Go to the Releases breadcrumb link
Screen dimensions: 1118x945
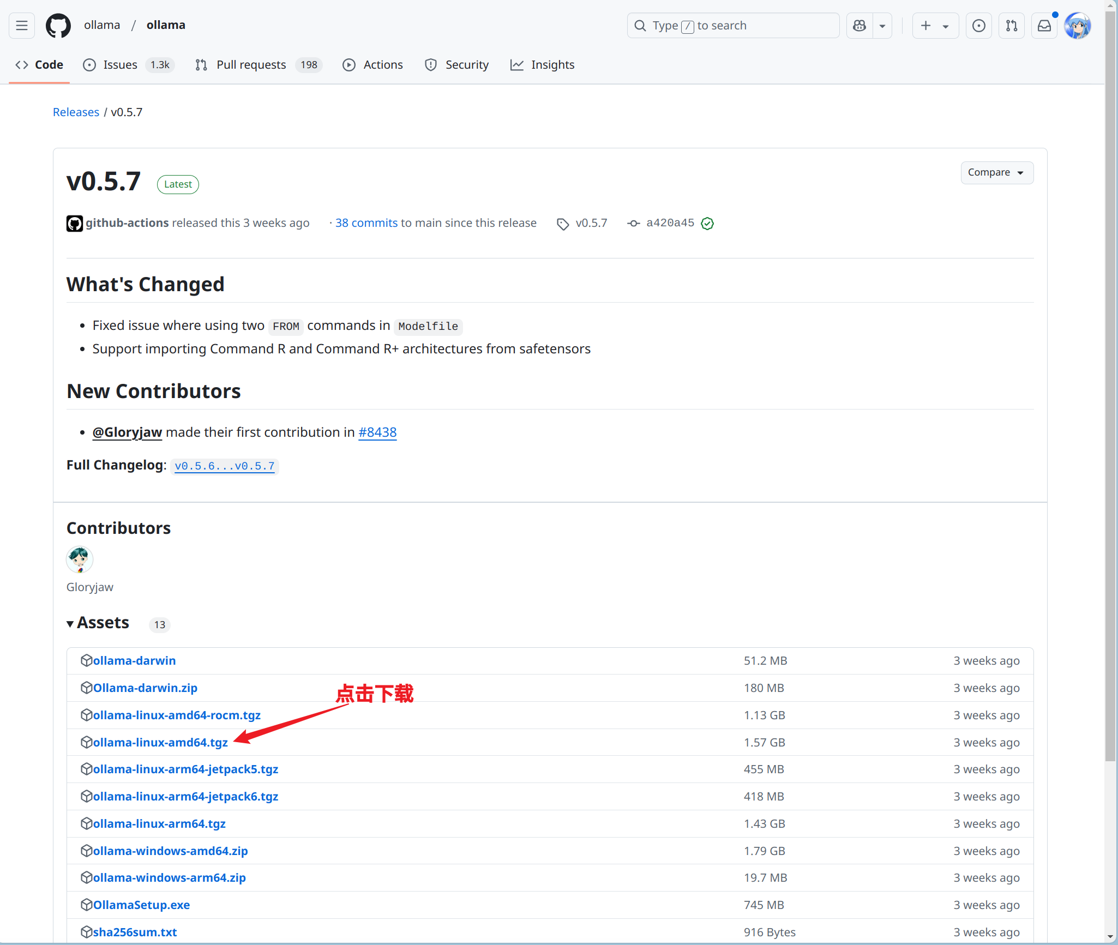[76, 112]
